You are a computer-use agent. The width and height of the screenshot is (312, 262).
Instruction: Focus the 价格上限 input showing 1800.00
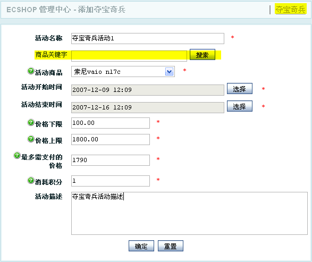pyautogui.click(x=111, y=139)
